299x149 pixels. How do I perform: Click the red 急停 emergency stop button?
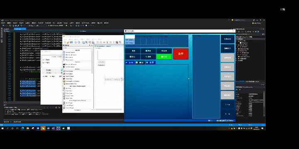pyautogui.click(x=181, y=54)
